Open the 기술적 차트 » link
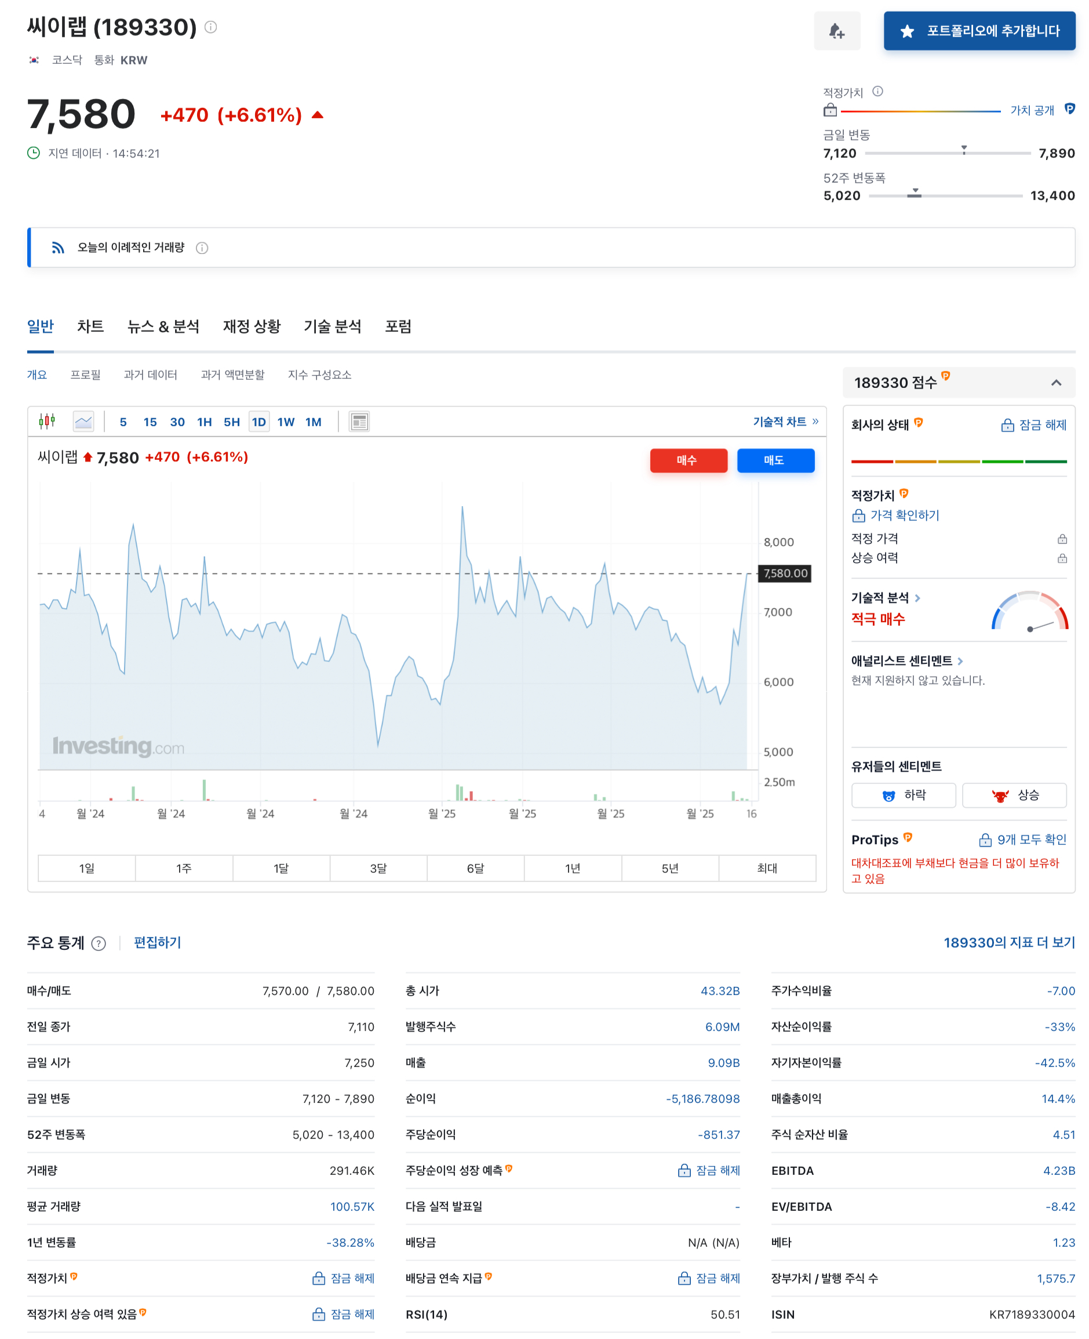Viewport: 1089px width, 1339px height. tap(785, 421)
